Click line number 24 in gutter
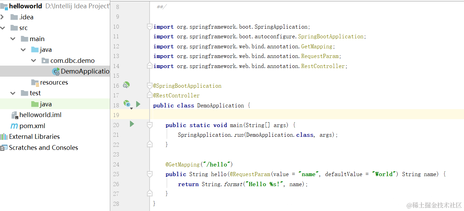This screenshot has width=464, height=211. 116,164
